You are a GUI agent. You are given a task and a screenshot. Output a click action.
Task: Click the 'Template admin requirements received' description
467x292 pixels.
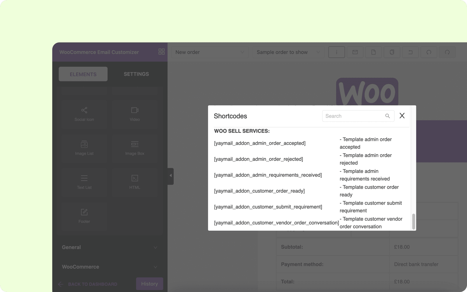(365, 175)
